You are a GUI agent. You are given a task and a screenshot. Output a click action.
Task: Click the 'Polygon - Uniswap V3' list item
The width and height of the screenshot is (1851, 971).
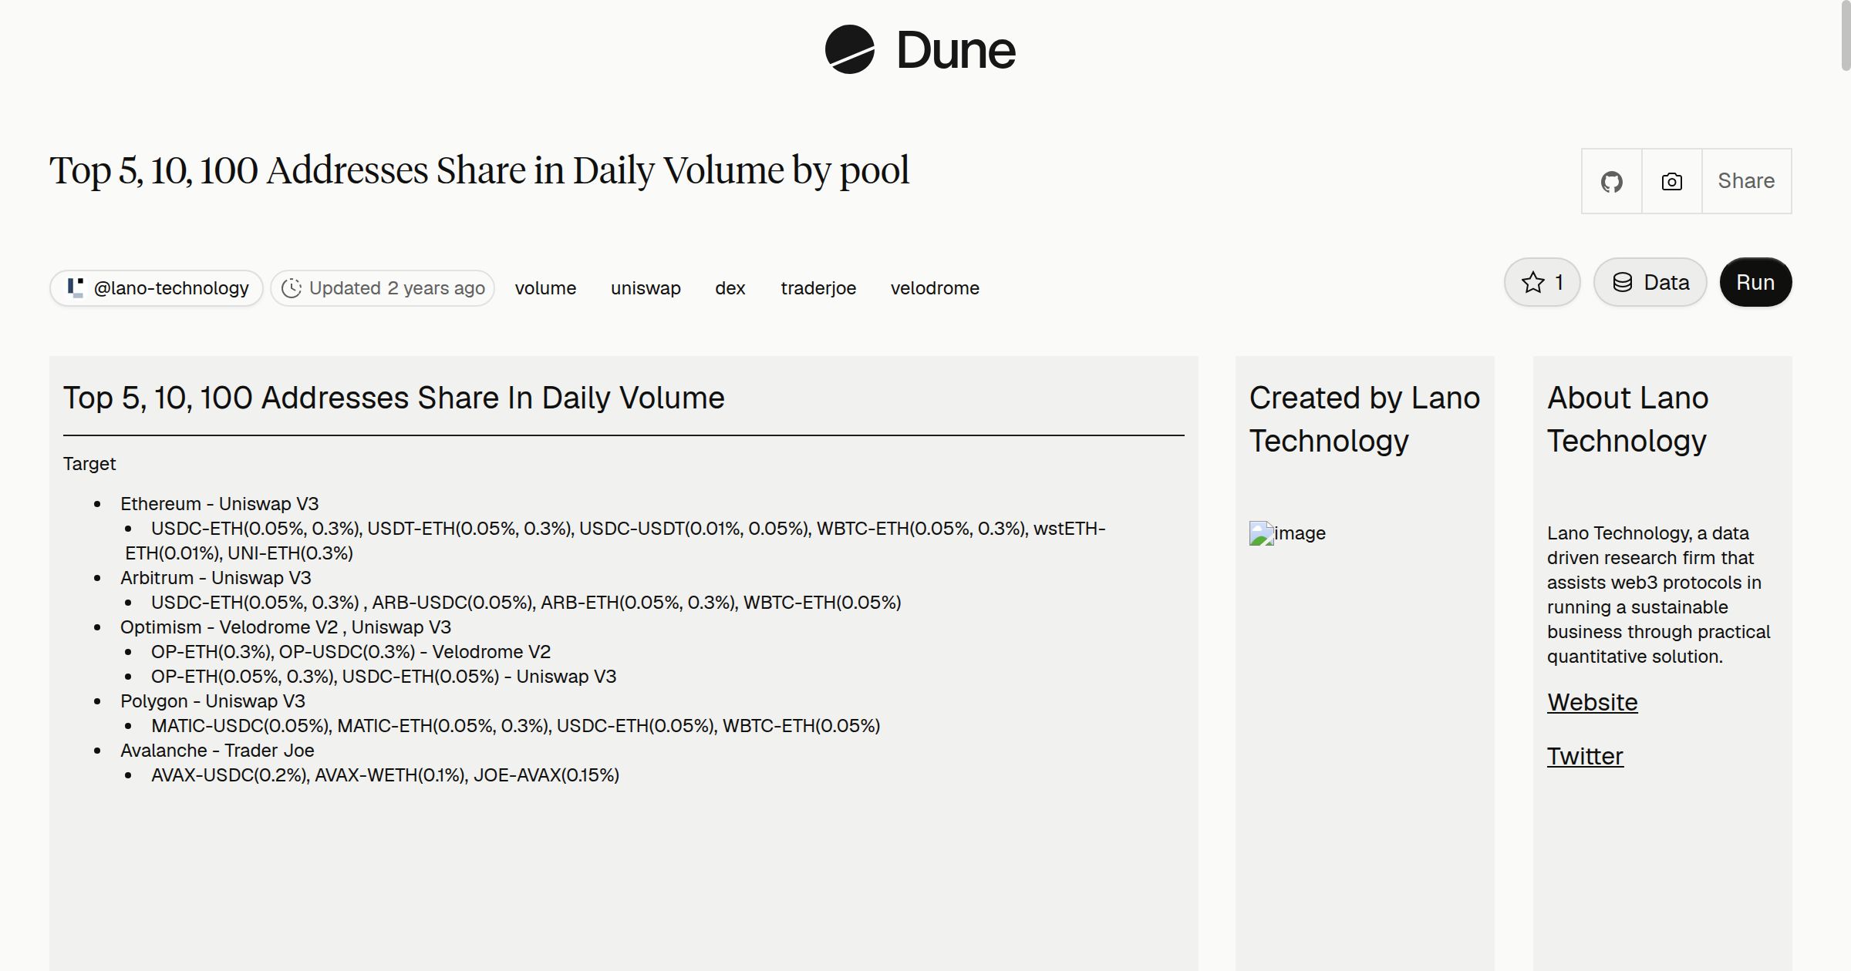212,701
